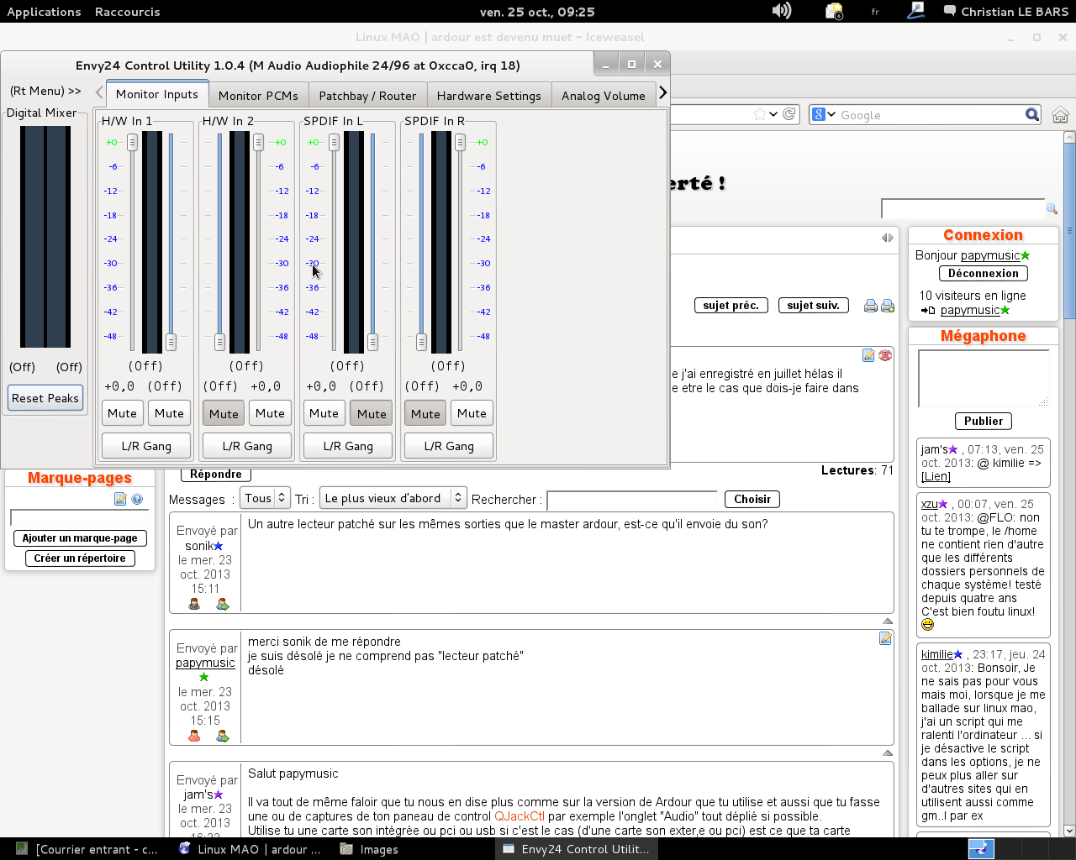Click the reload page icon in address bar
1076x860 pixels.
click(789, 114)
